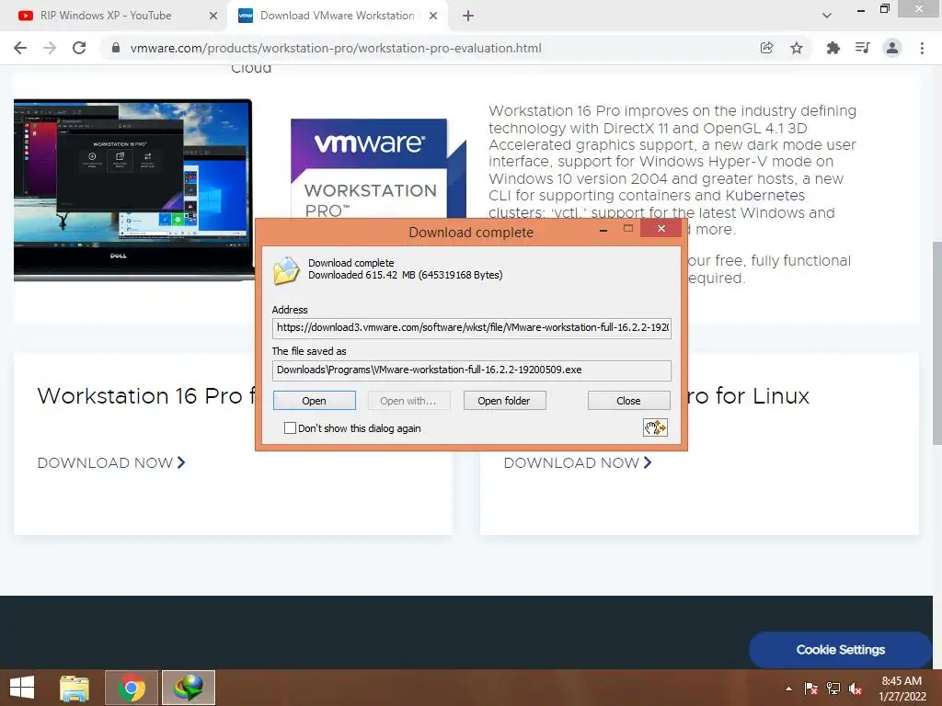Viewport: 942px width, 706px height.
Task: Close Download complete dialog with X
Action: tap(661, 228)
